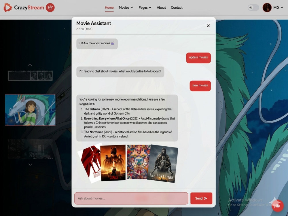Click the floating chatbot icon at bottom right
Image resolution: width=288 pixels, height=216 pixels.
278,206
